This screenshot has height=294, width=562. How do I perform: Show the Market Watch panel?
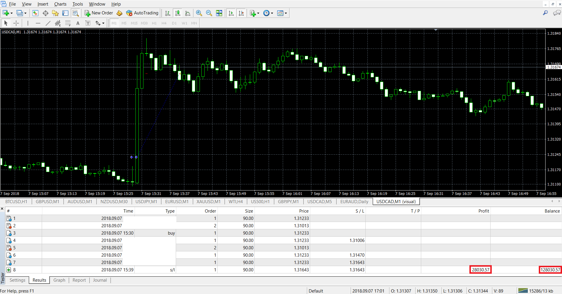coord(35,13)
